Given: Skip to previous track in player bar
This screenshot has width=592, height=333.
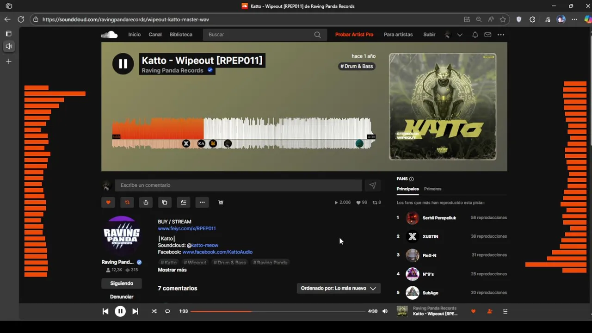Looking at the screenshot, I should pos(105,311).
